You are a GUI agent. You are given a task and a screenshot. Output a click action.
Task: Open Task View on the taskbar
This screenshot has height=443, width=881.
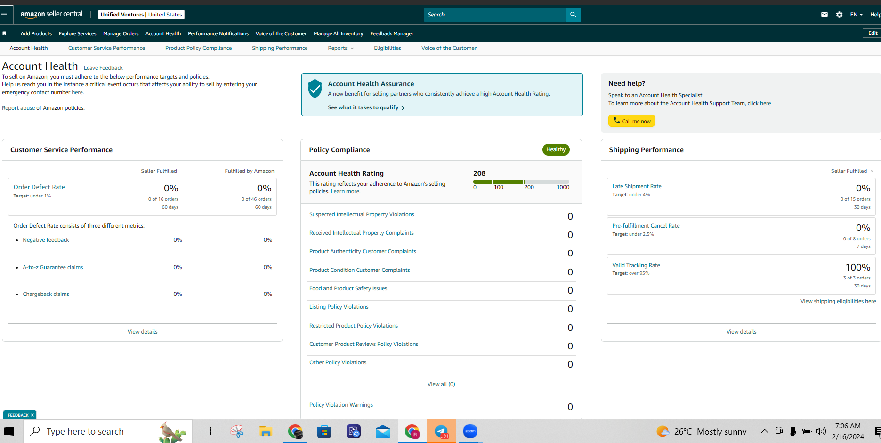(207, 431)
